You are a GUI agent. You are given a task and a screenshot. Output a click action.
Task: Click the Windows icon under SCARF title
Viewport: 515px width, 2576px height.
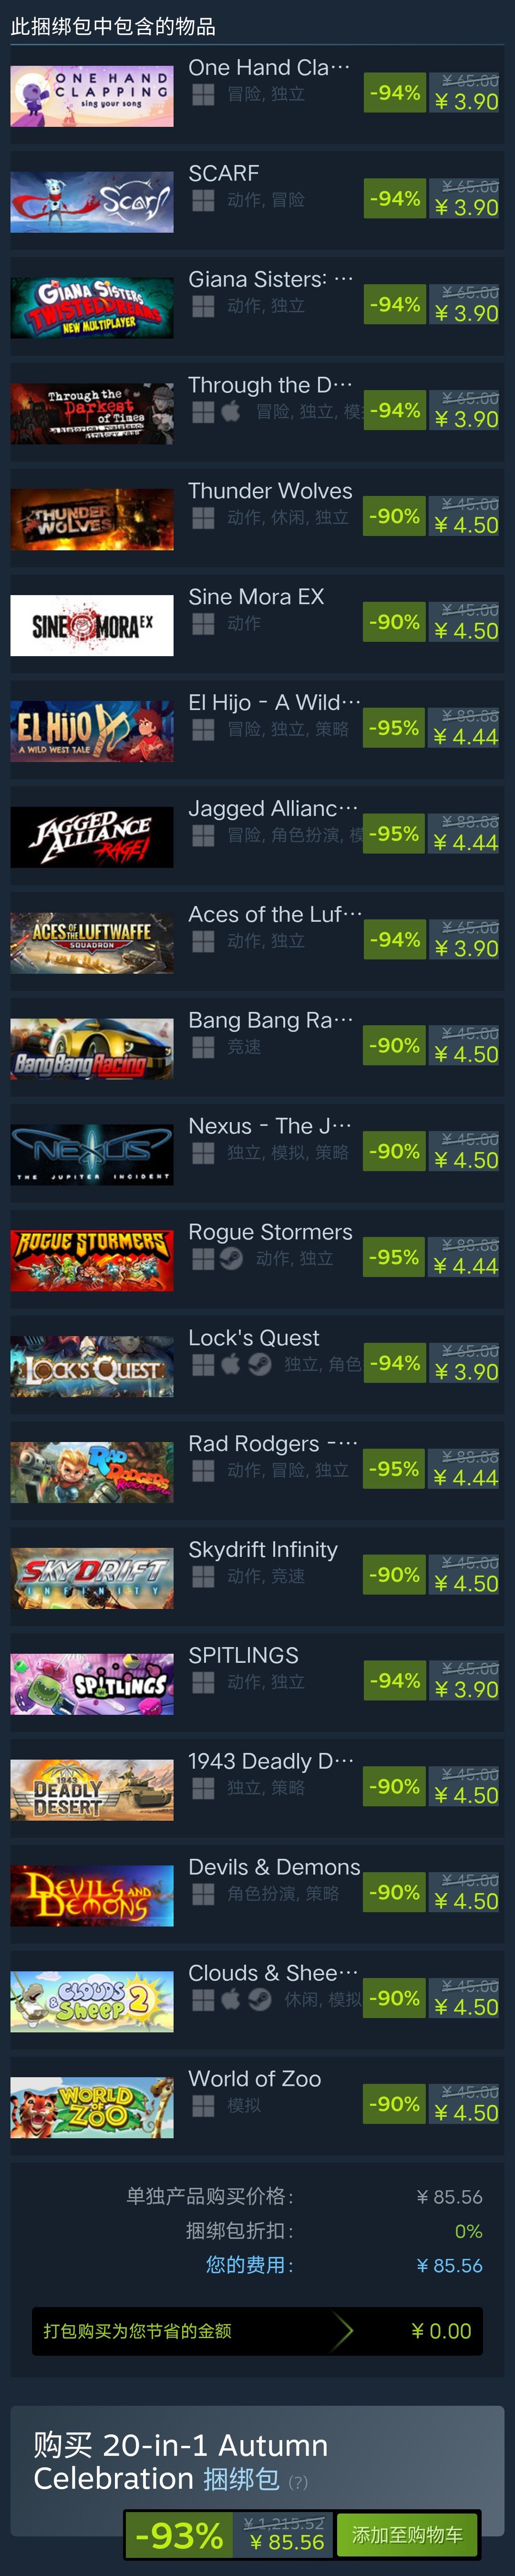point(203,200)
